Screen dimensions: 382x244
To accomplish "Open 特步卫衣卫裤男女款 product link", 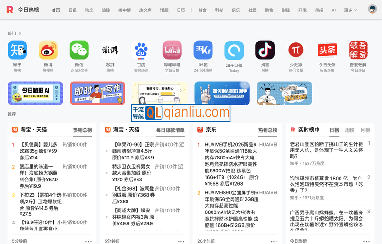I will [x=132, y=173].
